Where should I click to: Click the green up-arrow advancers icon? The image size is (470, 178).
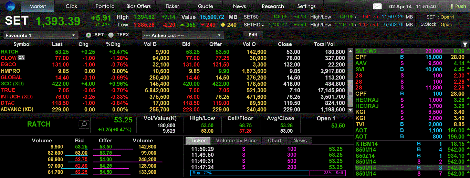coord(182,25)
